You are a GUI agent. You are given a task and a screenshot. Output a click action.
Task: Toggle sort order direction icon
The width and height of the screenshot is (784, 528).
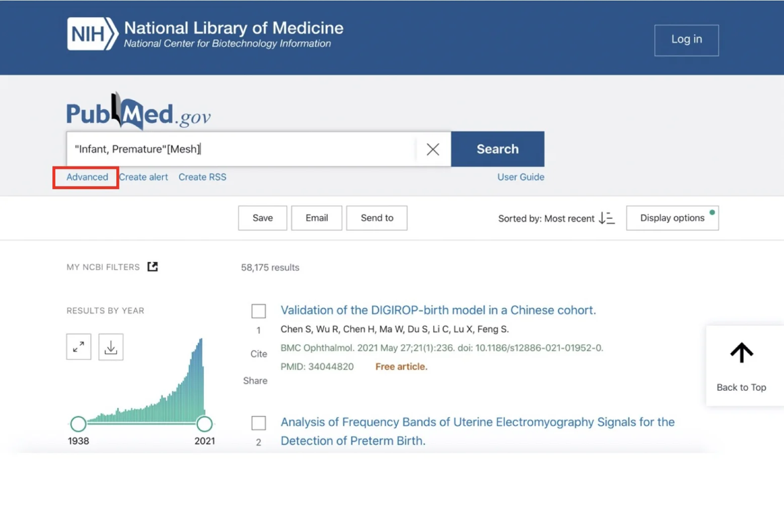(x=607, y=218)
